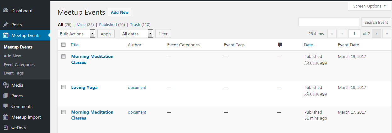Show Mine events filter link

[81, 24]
